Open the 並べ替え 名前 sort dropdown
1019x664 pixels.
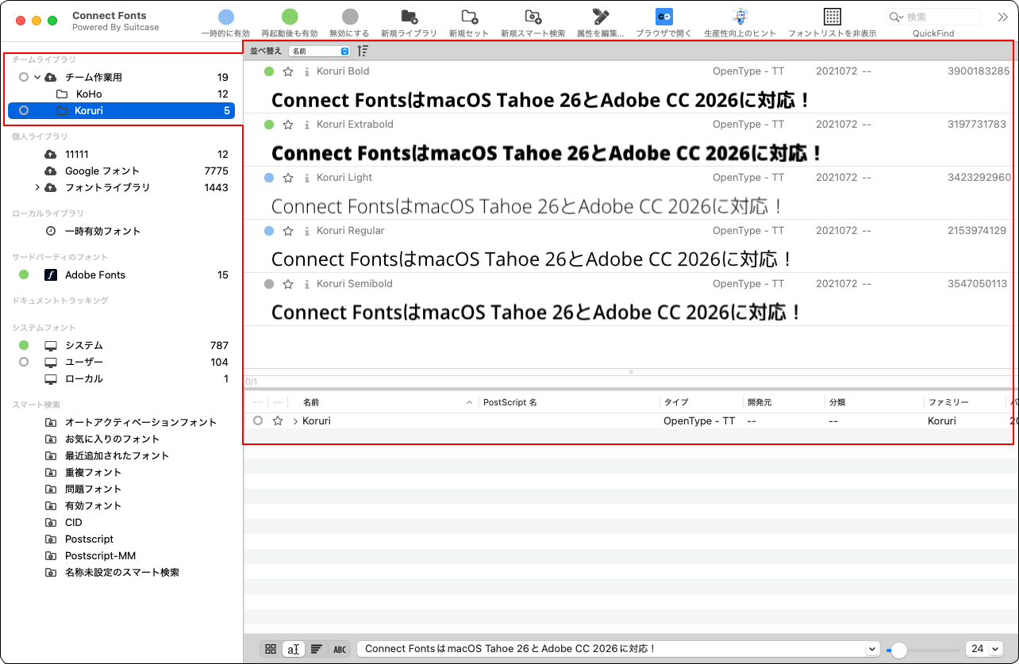(x=320, y=51)
